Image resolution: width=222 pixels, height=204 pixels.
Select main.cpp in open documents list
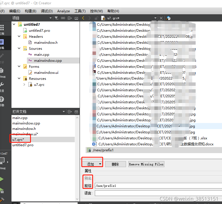pyautogui.click(x=20, y=118)
